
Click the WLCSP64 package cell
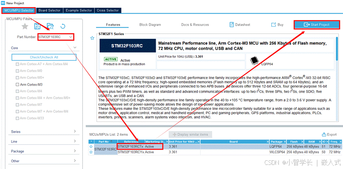[x=278, y=152]
